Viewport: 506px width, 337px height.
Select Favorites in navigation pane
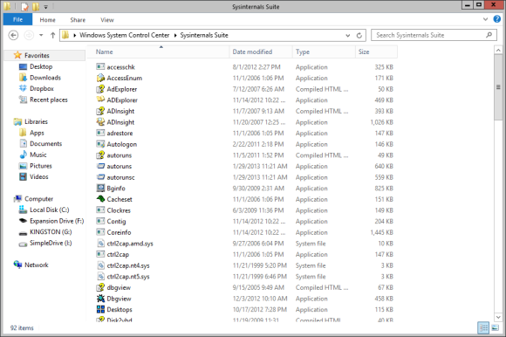(37, 55)
